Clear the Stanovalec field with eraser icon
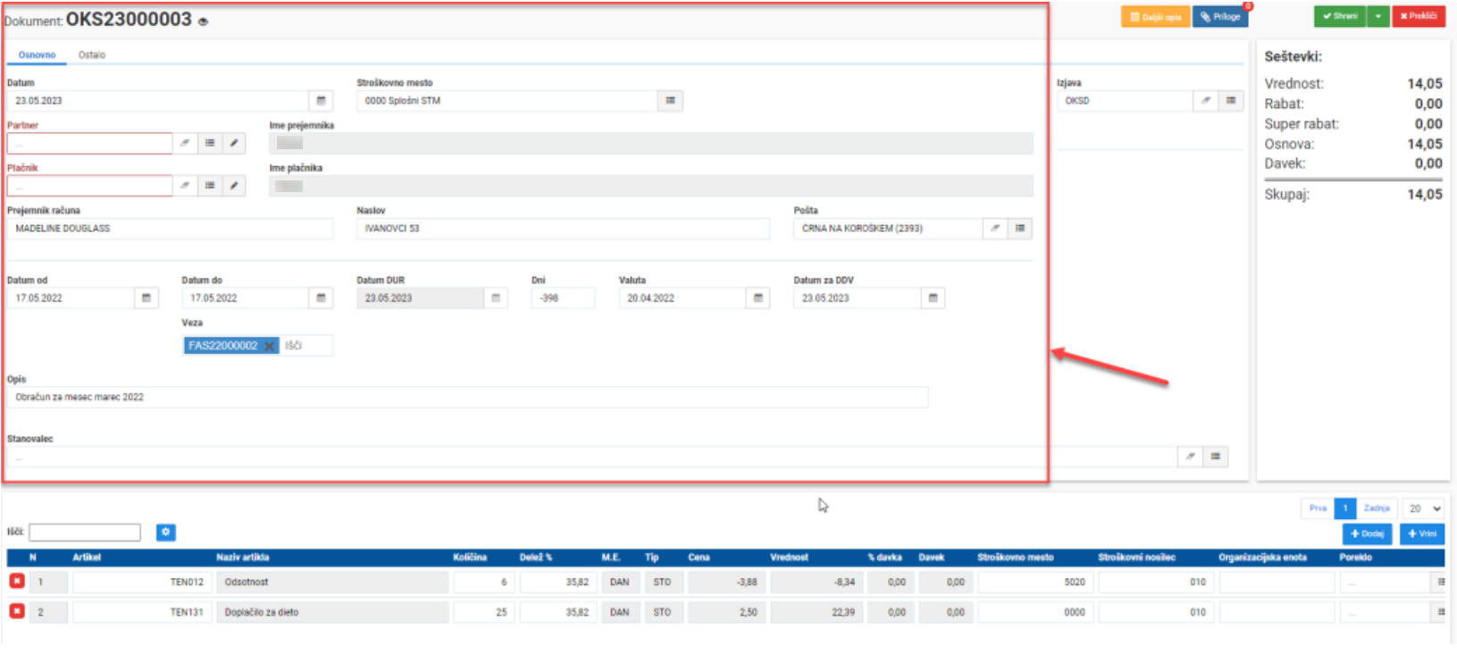The image size is (1457, 654). point(1191,457)
